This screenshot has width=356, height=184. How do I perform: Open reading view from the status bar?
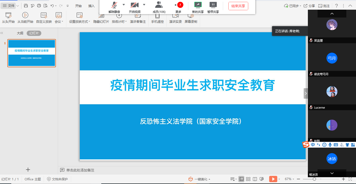255,179
